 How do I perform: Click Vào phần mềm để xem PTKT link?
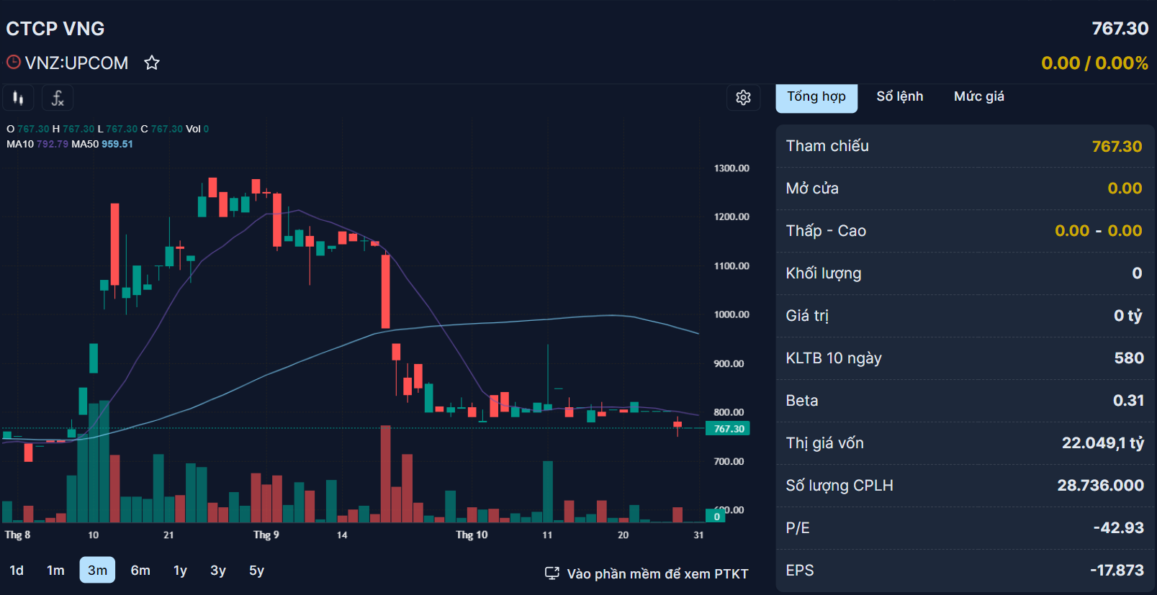click(x=657, y=573)
